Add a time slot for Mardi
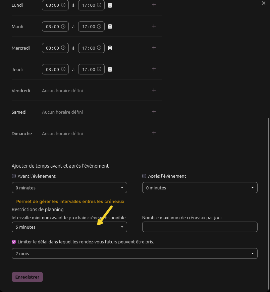The image size is (270, 292). 154,26
